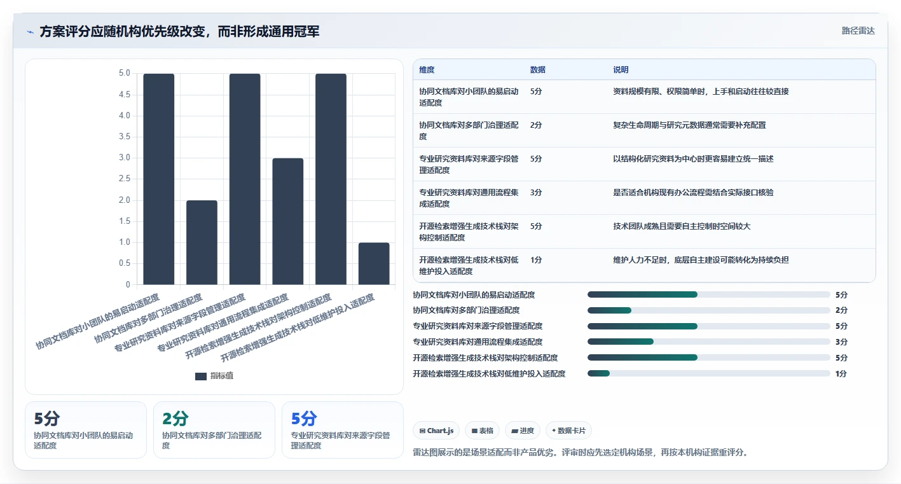Open the blue 5分 data card
This screenshot has height=484, width=901.
[343, 429]
